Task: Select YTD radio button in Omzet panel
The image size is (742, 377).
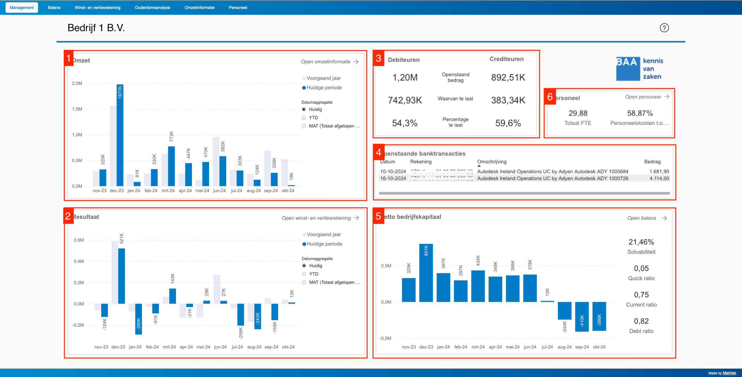Action: pyautogui.click(x=304, y=117)
